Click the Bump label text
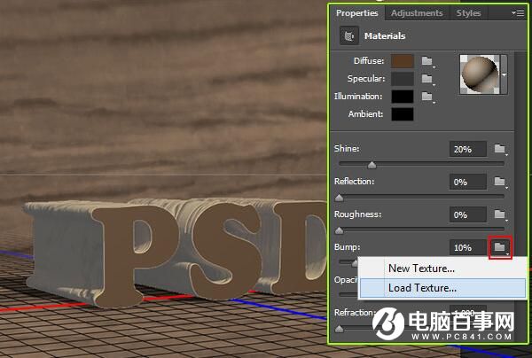This screenshot has height=358, width=532. click(x=347, y=247)
